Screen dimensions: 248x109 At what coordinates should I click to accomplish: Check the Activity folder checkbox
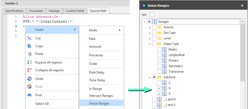(x=154, y=27)
